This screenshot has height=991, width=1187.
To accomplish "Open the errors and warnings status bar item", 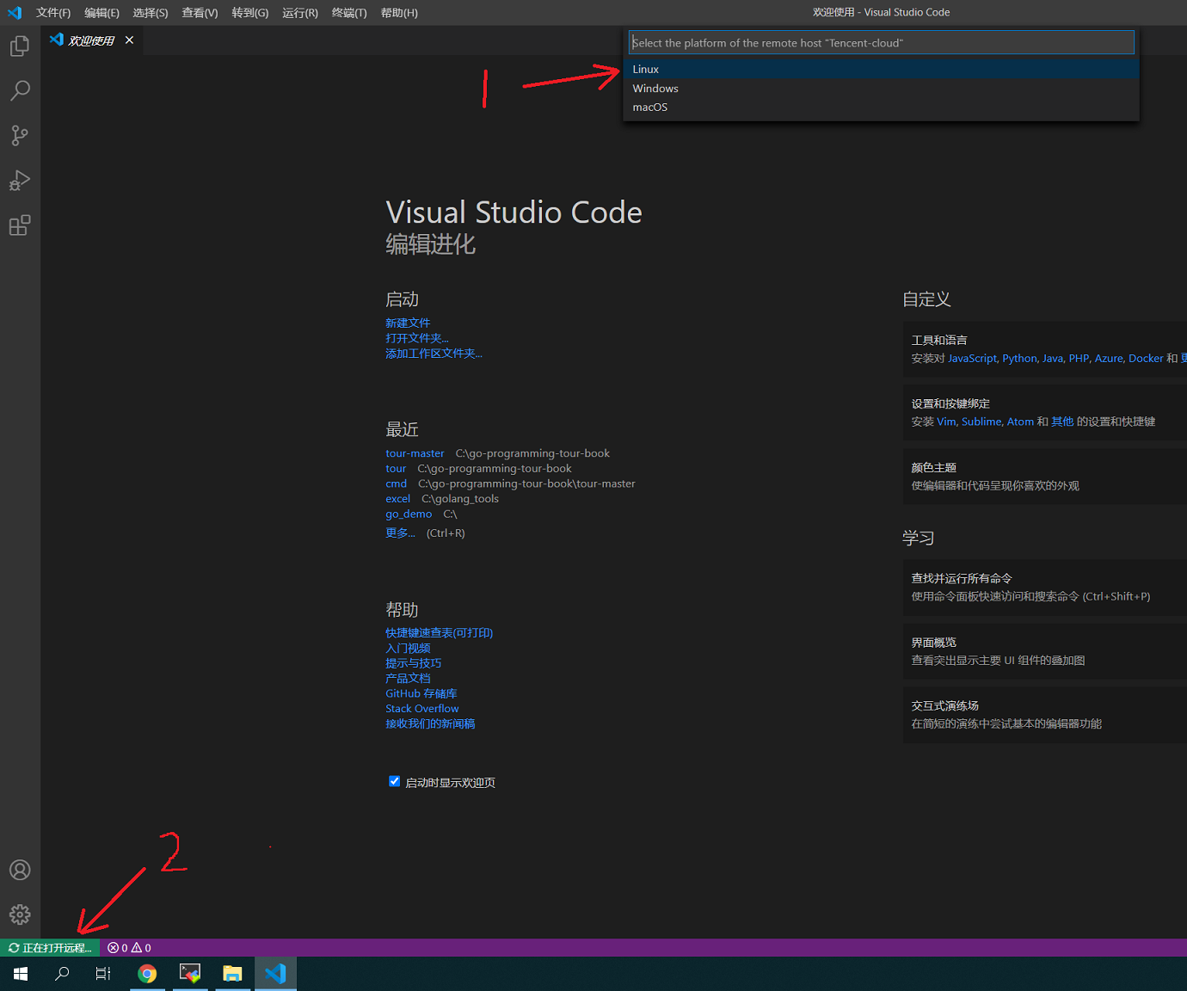I will [129, 948].
